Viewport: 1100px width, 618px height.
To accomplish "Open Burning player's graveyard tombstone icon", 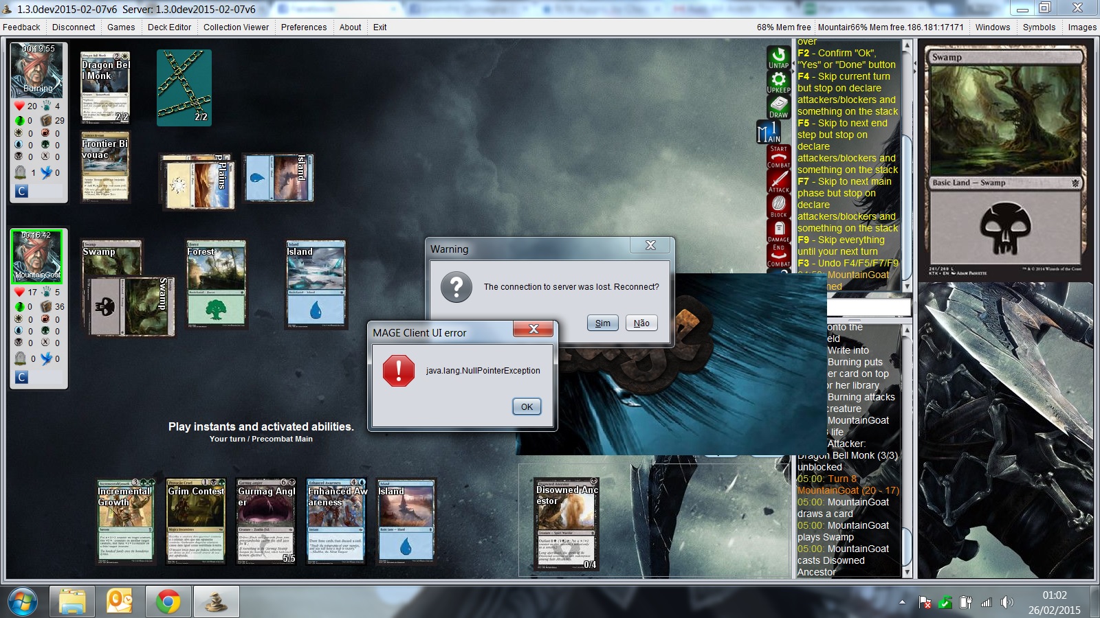I will tap(21, 172).
